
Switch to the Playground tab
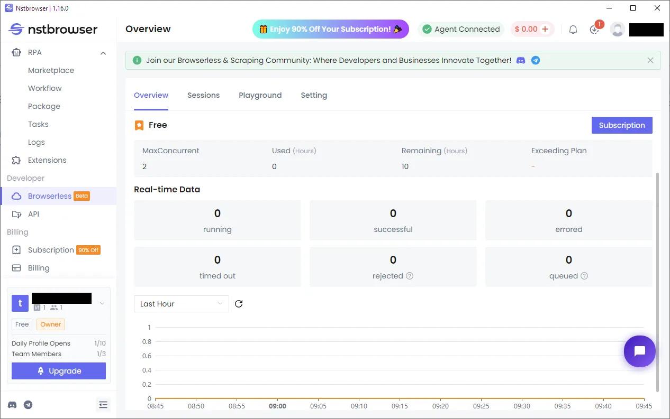260,95
